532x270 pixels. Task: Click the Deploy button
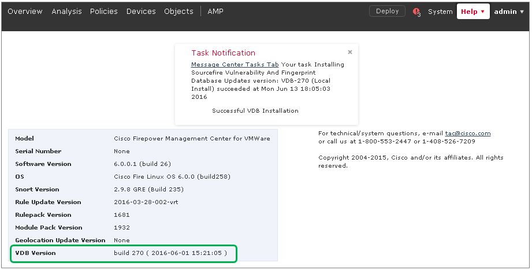point(387,11)
